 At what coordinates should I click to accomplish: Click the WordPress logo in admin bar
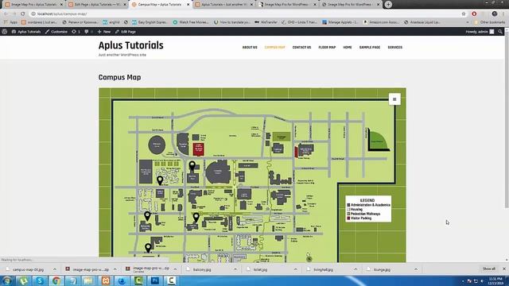pos(5,32)
